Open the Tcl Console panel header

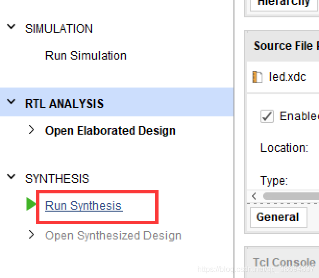tap(284, 262)
